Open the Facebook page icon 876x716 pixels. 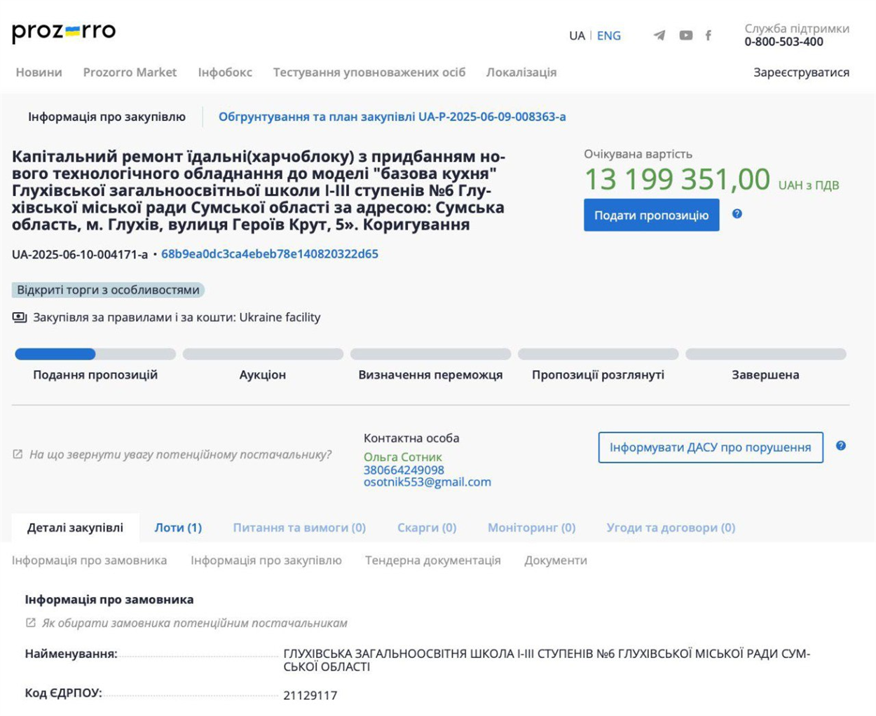pos(709,36)
